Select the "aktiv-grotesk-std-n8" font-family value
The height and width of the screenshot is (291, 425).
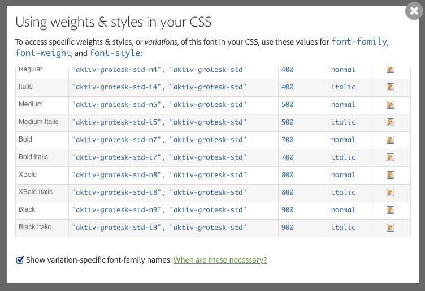116,175
